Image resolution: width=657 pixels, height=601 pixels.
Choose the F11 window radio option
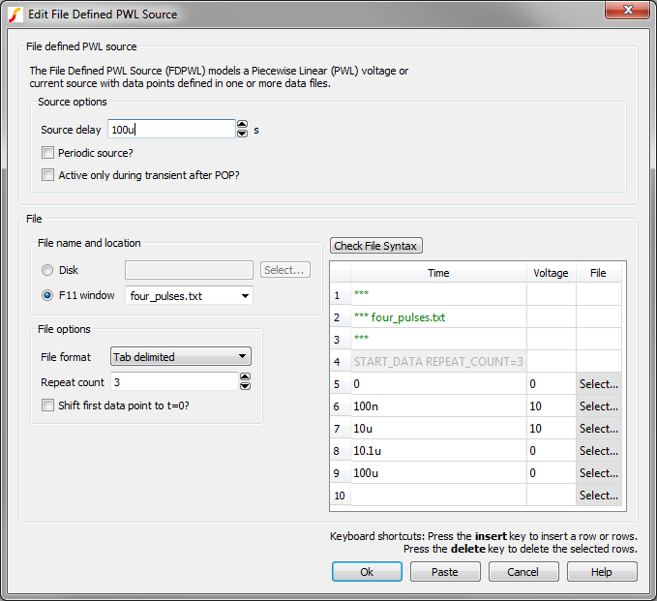click(47, 295)
